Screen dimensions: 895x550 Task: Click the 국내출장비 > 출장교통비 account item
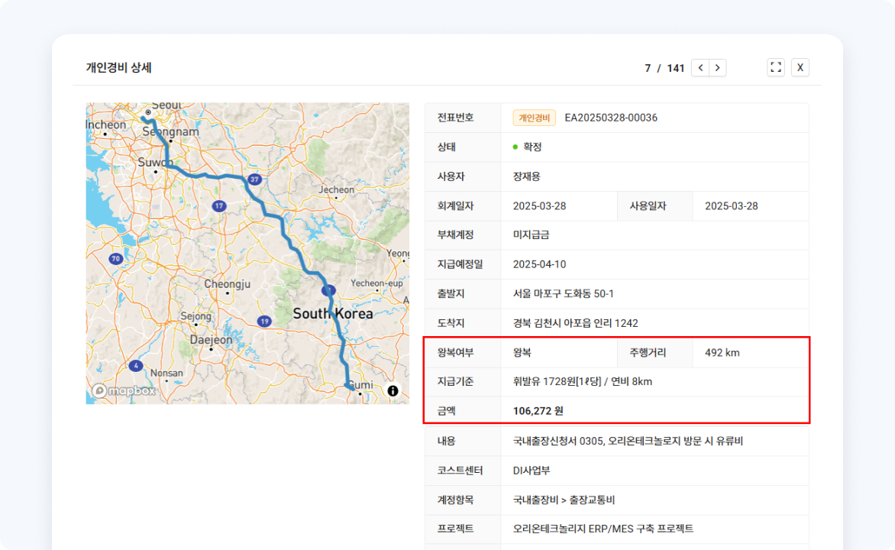564,500
